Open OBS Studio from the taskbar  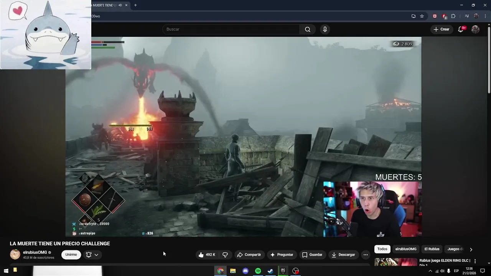(x=296, y=271)
